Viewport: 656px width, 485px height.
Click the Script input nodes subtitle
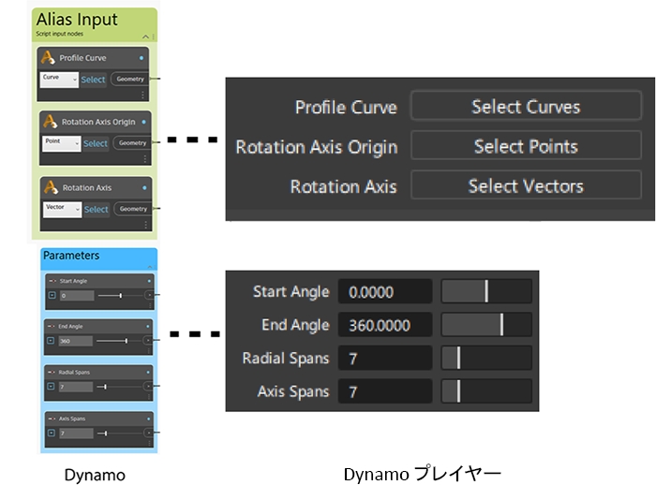(59, 34)
